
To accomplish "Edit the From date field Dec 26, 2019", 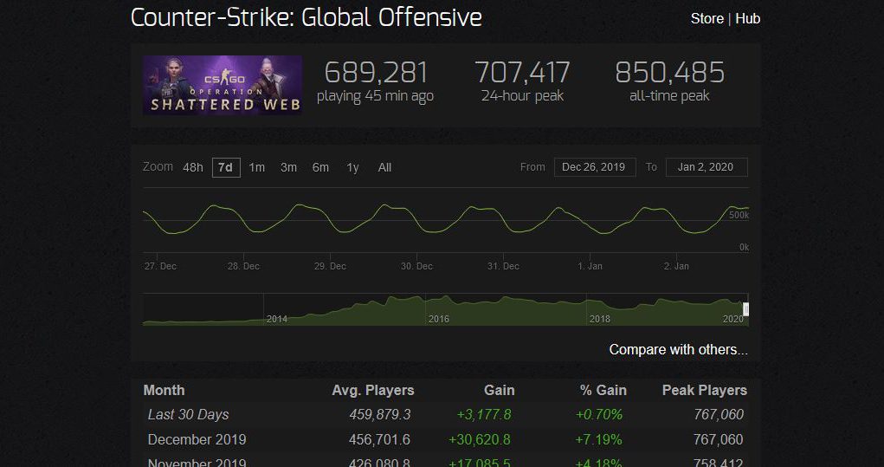I will [595, 167].
